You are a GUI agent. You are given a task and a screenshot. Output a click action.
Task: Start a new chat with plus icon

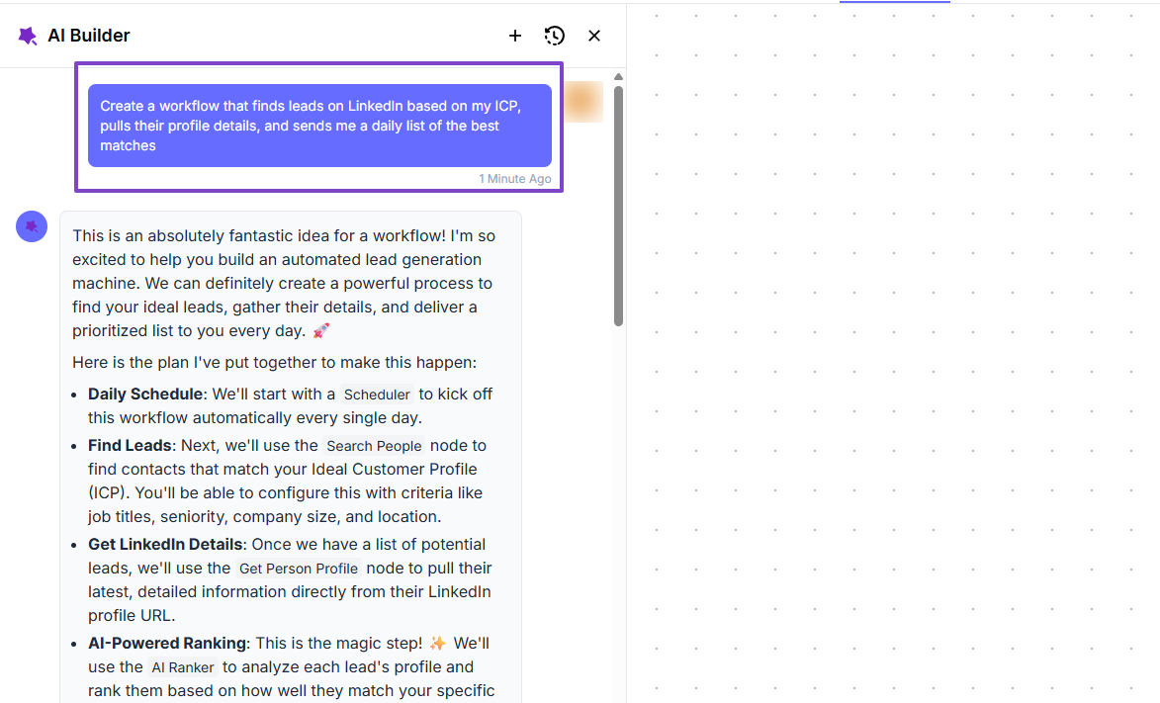coord(515,36)
